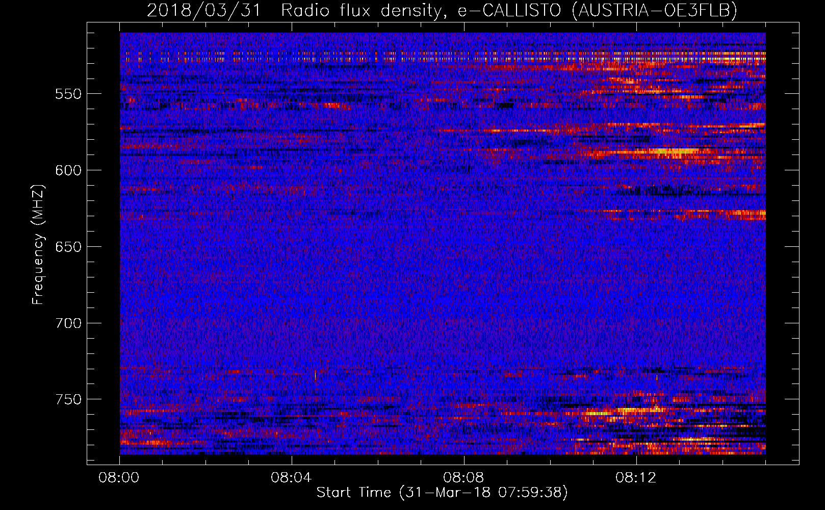Click the 550 frequency tick label

pyautogui.click(x=68, y=94)
